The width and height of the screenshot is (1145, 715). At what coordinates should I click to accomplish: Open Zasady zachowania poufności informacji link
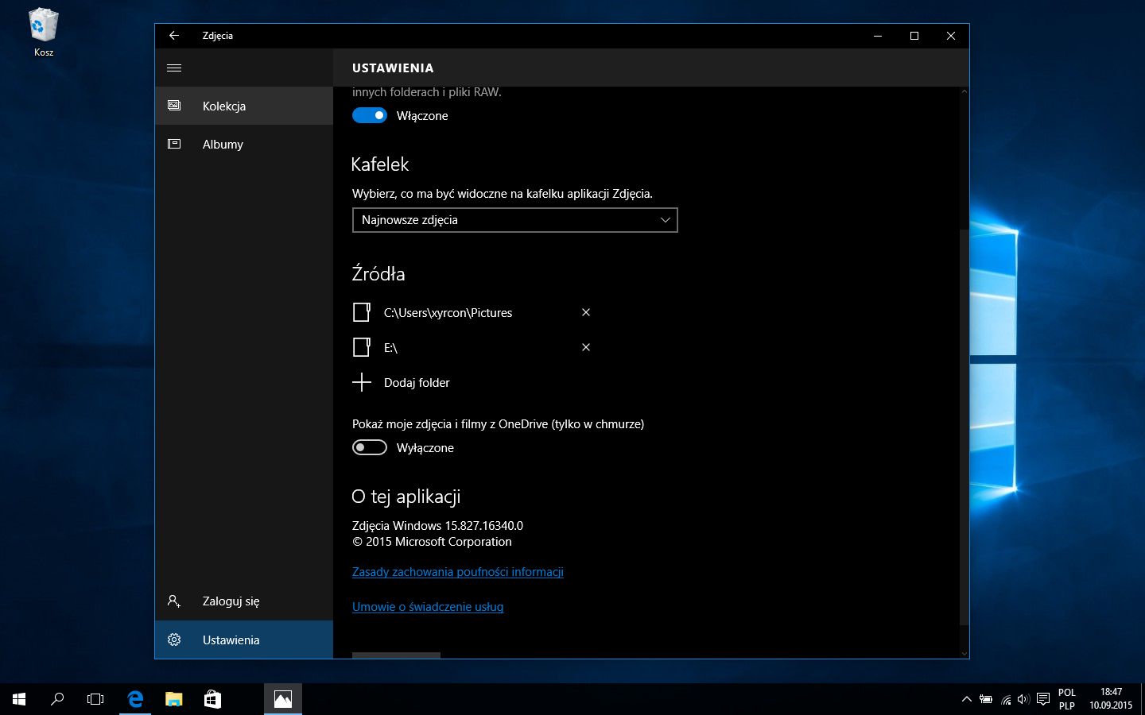pos(458,572)
